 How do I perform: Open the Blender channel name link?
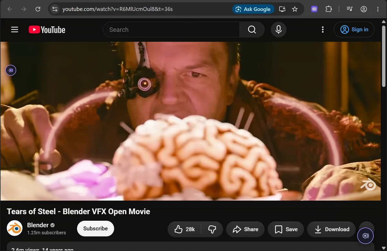pos(38,225)
